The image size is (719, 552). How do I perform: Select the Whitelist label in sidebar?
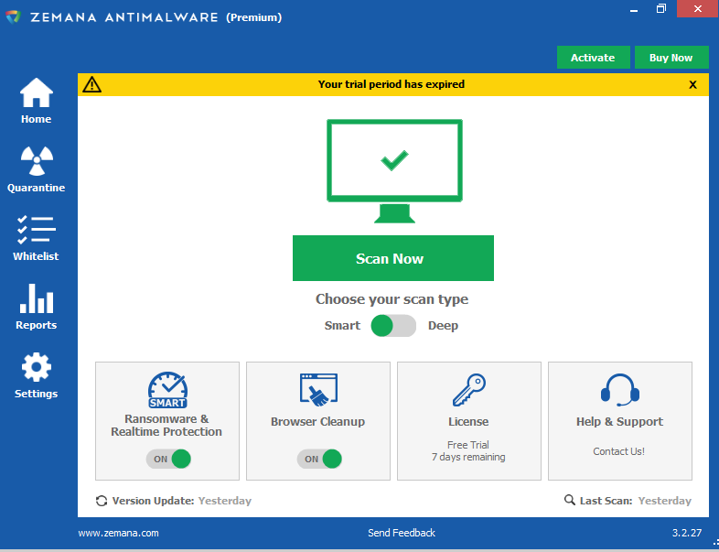(37, 256)
